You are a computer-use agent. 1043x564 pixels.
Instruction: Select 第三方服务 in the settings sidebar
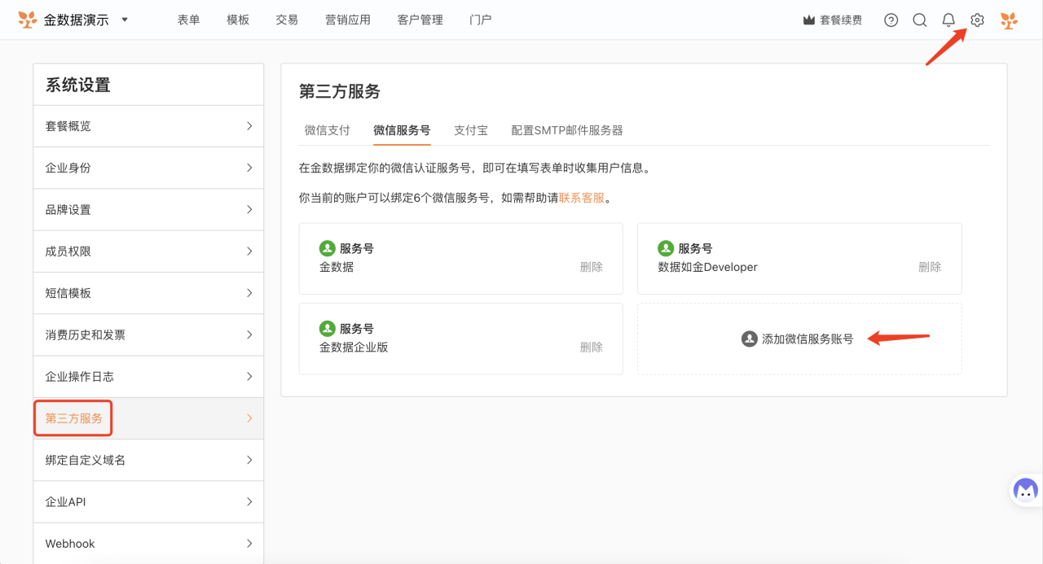tap(148, 418)
